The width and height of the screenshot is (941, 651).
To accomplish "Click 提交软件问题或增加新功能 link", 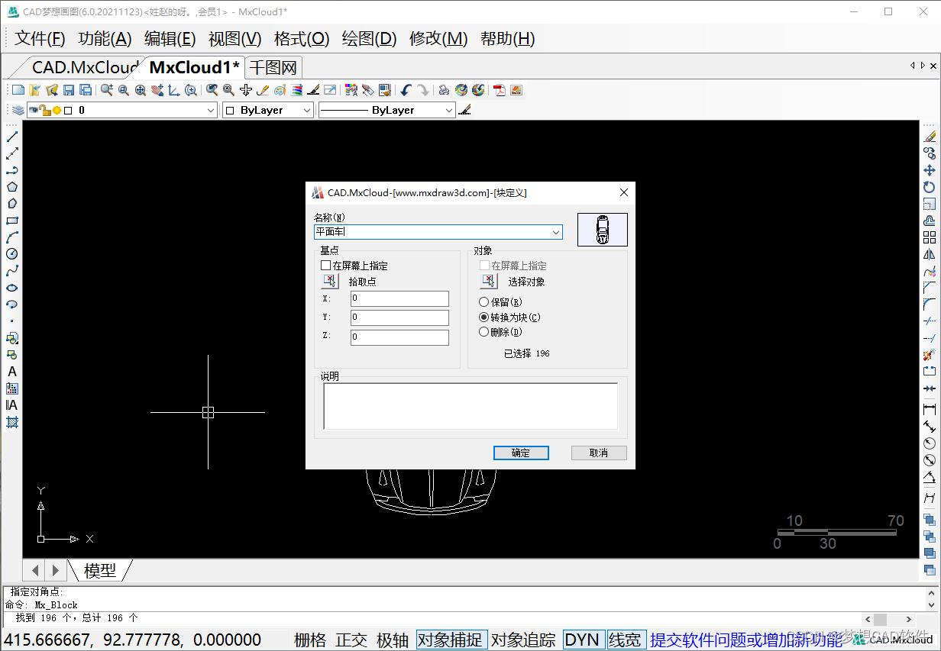I will (745, 640).
